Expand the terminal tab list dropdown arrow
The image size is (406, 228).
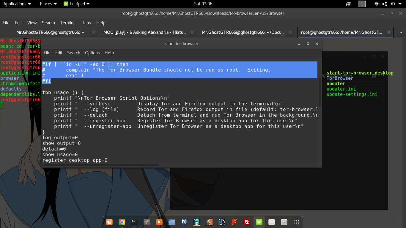[x=401, y=32]
